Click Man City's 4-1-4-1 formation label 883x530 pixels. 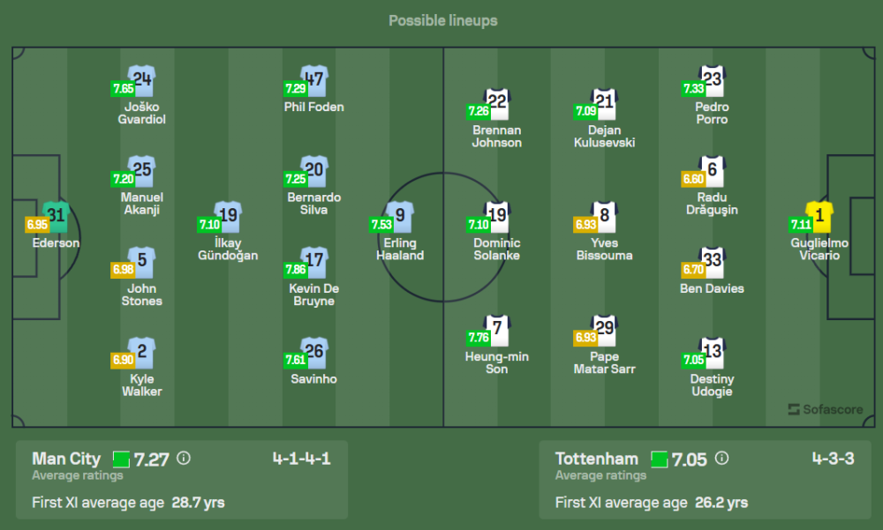point(301,459)
